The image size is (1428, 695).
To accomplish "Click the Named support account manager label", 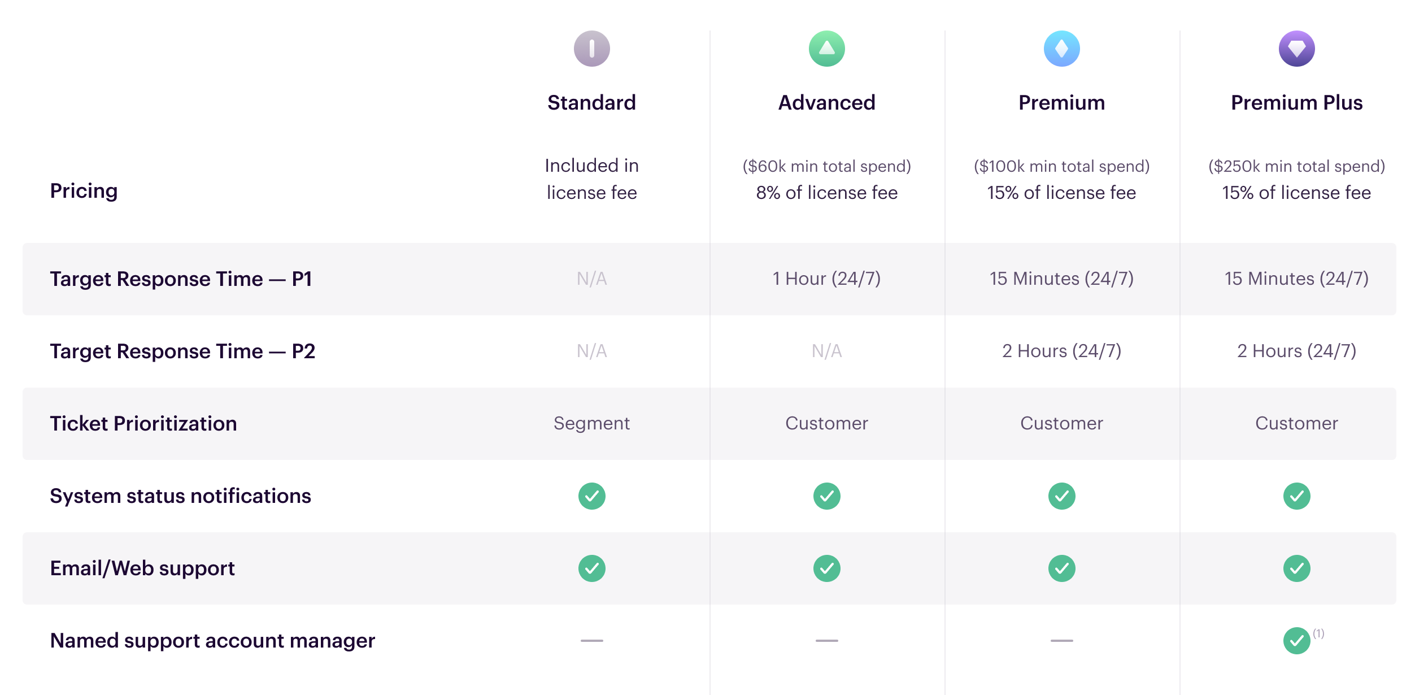I will click(x=212, y=641).
